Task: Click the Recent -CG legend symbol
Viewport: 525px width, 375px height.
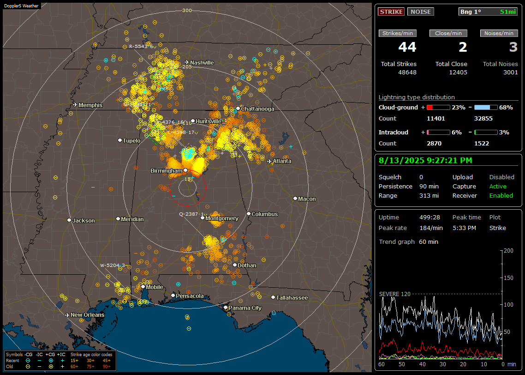Action: click(28, 361)
